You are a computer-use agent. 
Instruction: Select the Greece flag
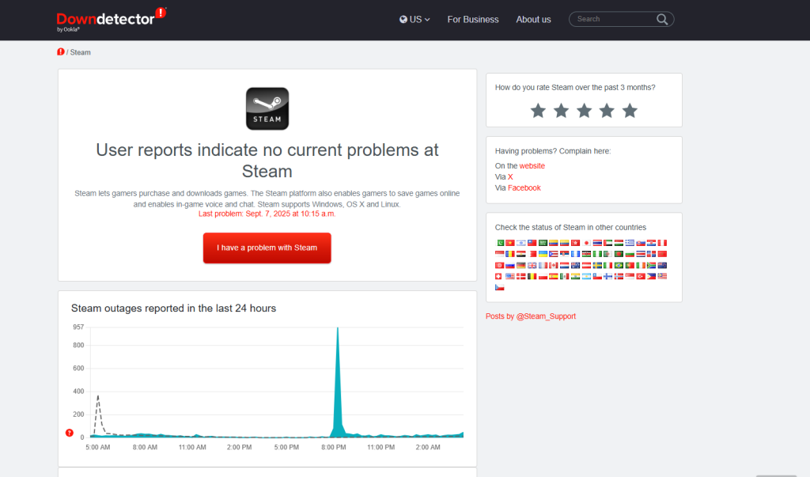(630, 243)
